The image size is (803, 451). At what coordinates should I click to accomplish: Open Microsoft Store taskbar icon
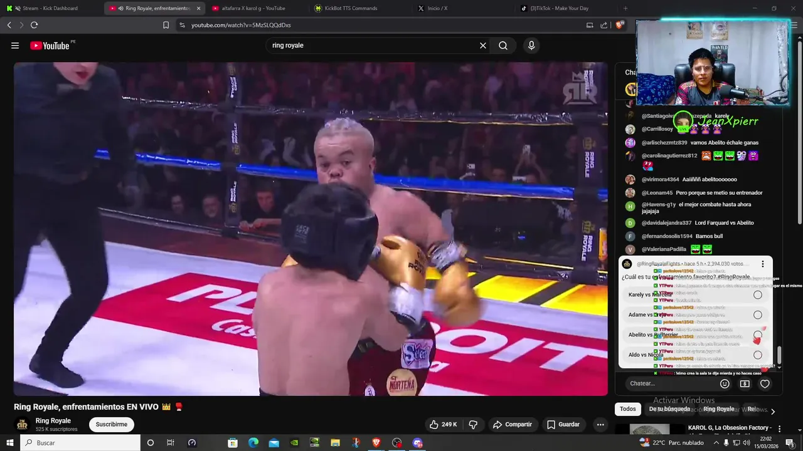coord(233,443)
